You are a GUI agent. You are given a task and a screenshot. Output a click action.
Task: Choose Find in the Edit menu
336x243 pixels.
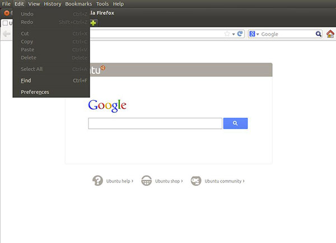pyautogui.click(x=51, y=81)
